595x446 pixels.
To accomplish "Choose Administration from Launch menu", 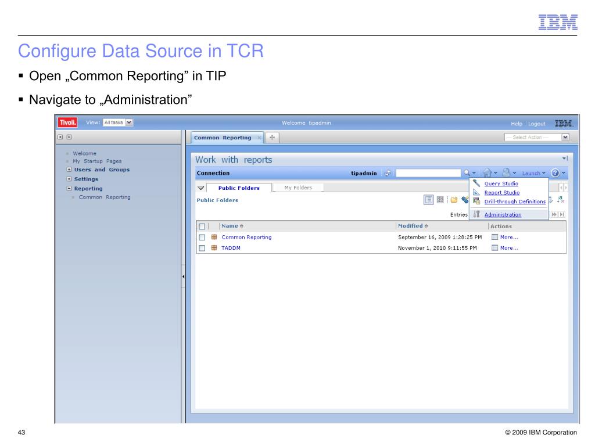I will coord(503,215).
